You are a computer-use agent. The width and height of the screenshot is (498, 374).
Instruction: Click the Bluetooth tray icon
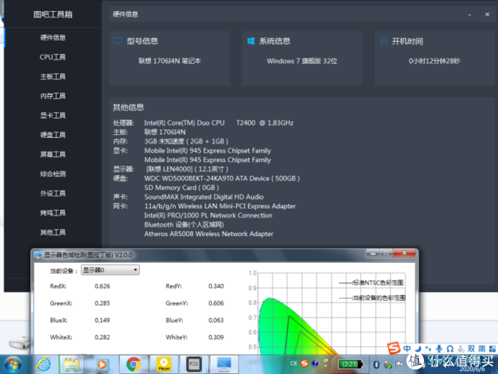[376, 364]
